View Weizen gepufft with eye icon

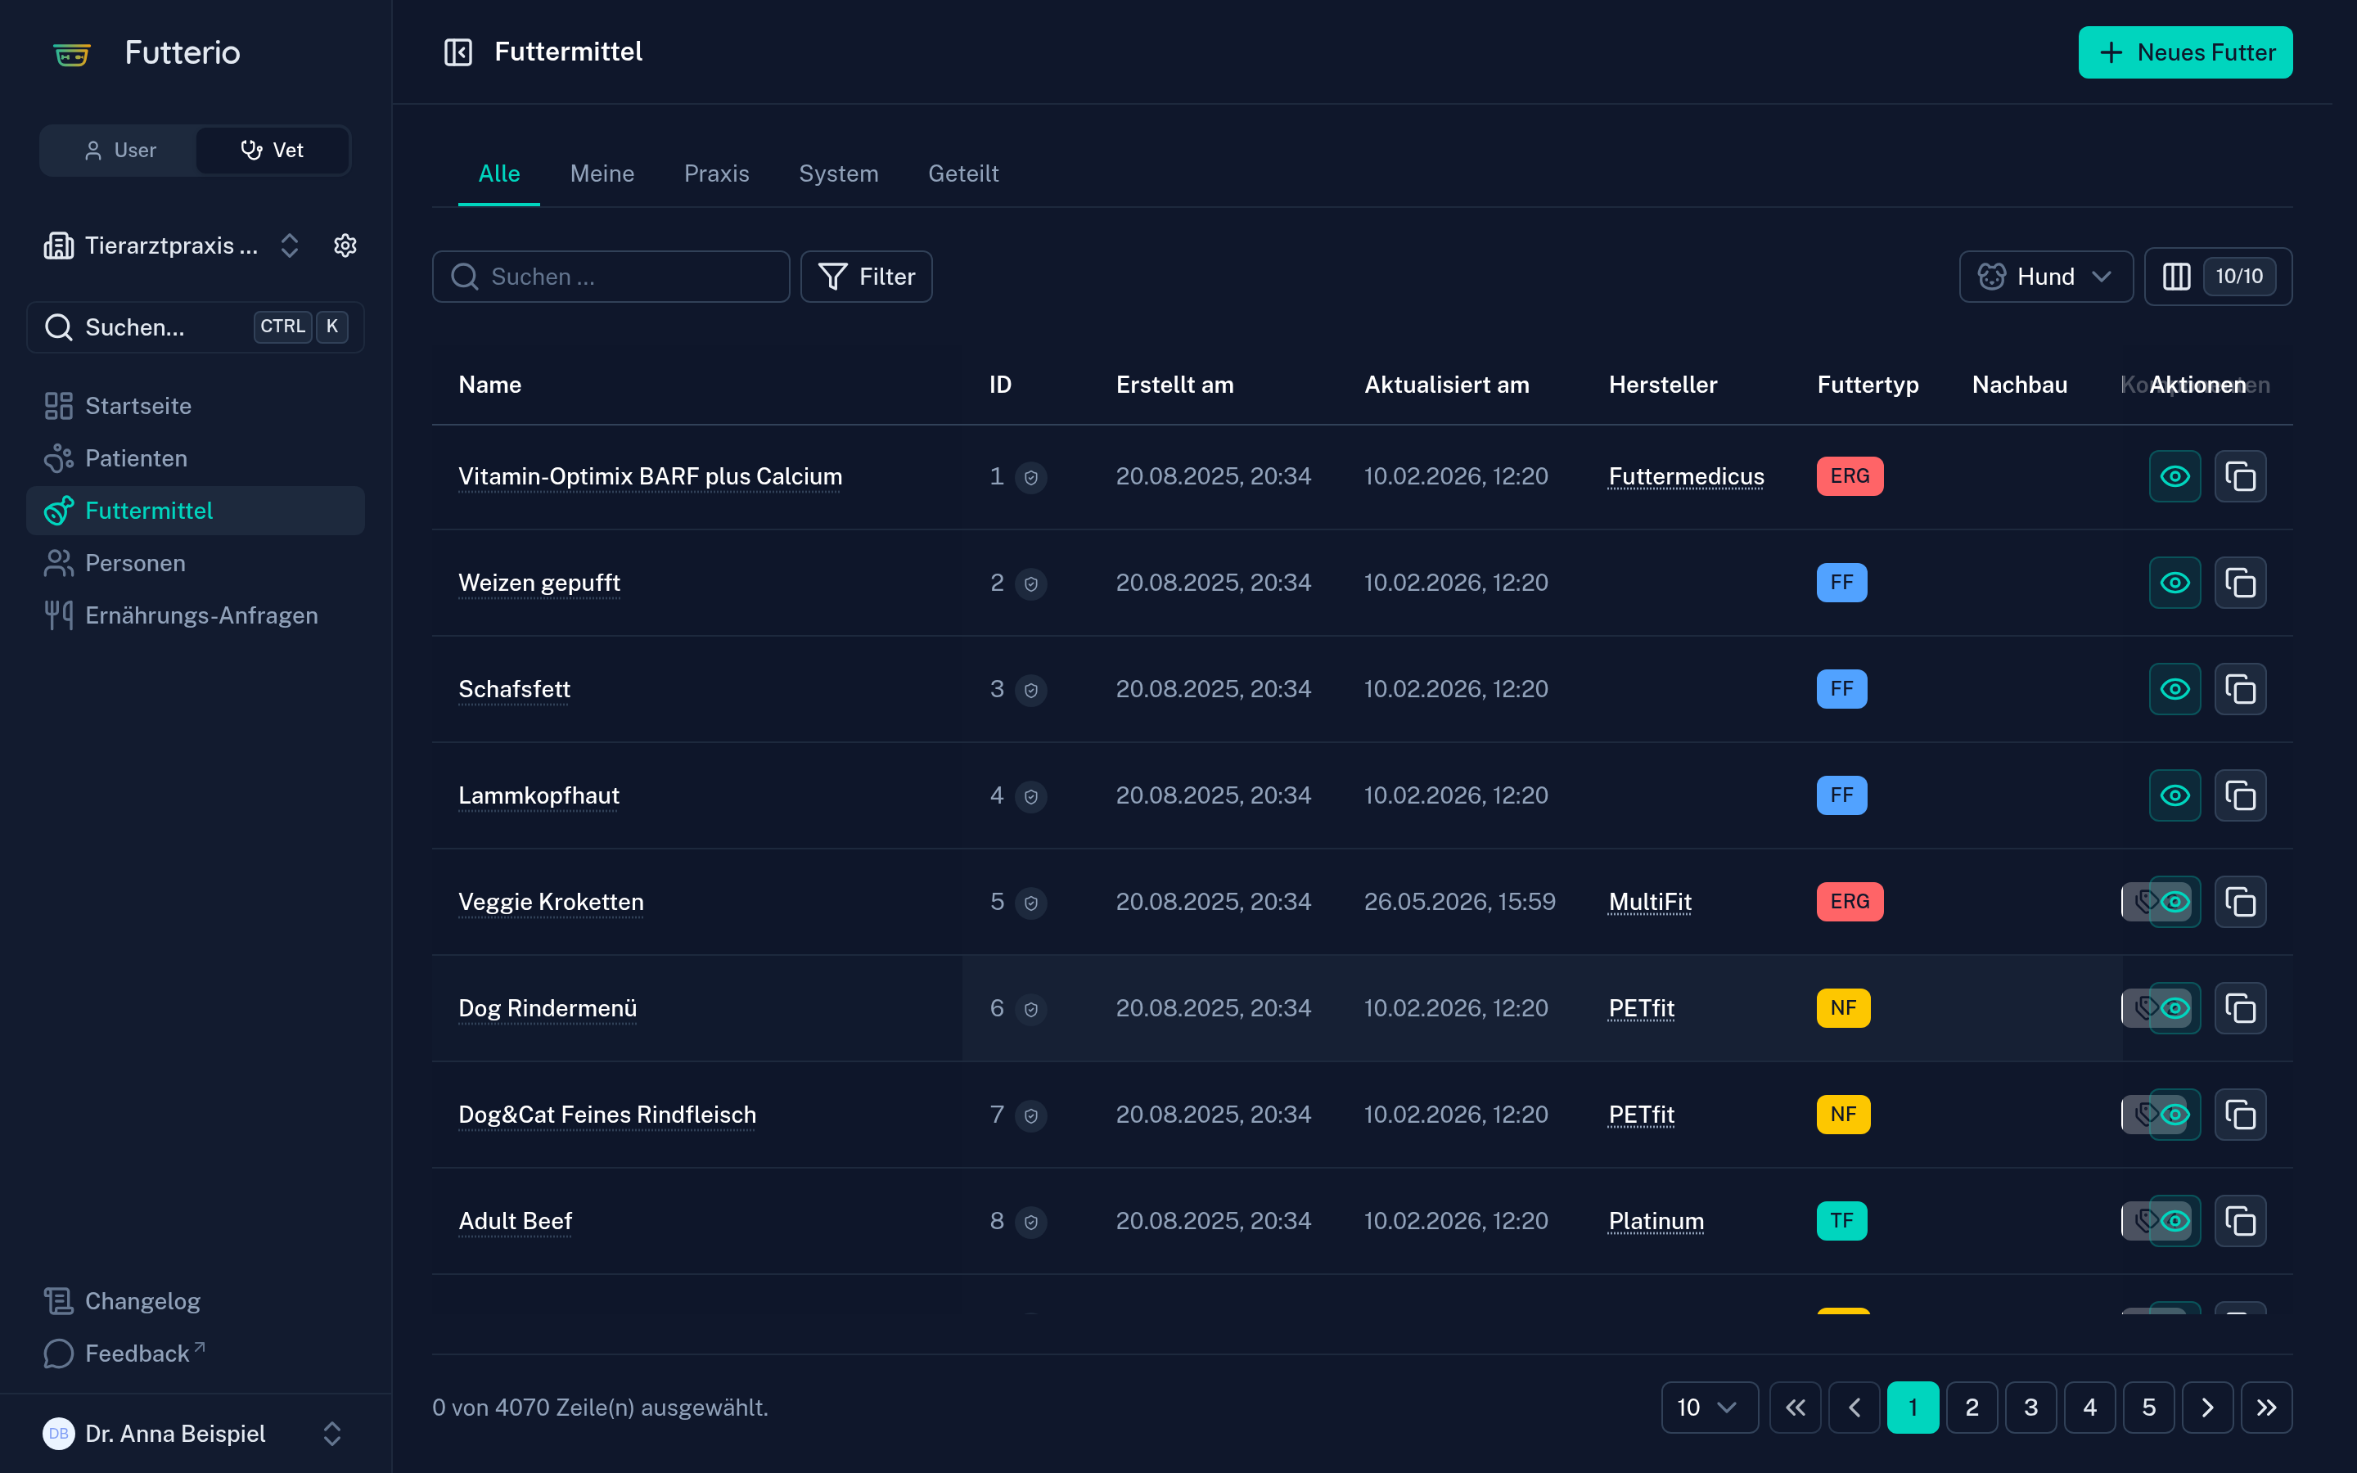pyautogui.click(x=2174, y=583)
